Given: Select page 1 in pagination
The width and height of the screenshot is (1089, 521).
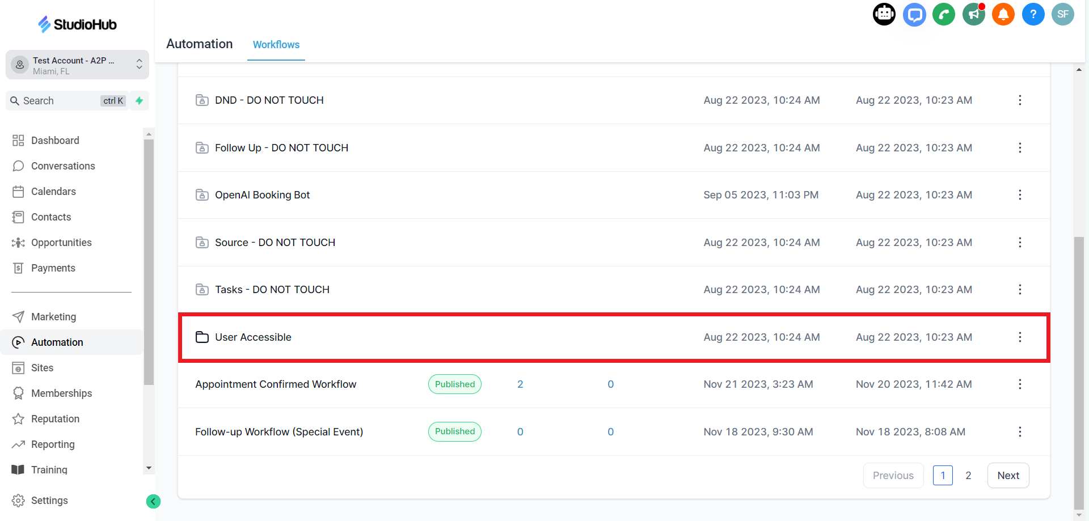Looking at the screenshot, I should (943, 476).
